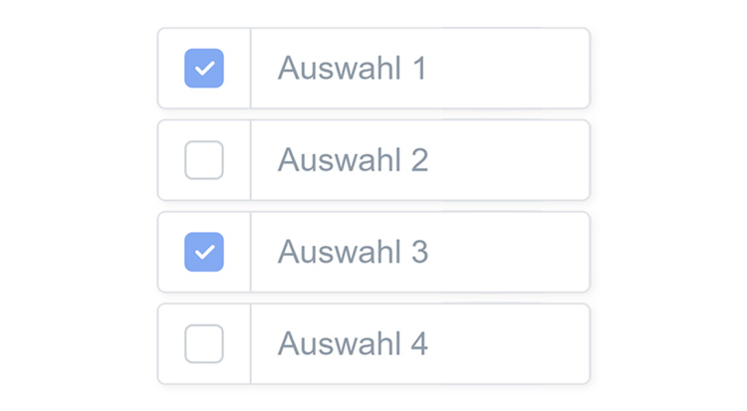Uncheck the Auswahl 1 checkbox
Viewport: 747px width, 411px height.
(x=204, y=69)
